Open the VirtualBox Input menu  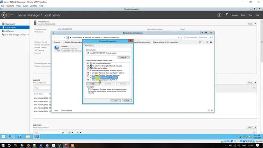point(25,6)
